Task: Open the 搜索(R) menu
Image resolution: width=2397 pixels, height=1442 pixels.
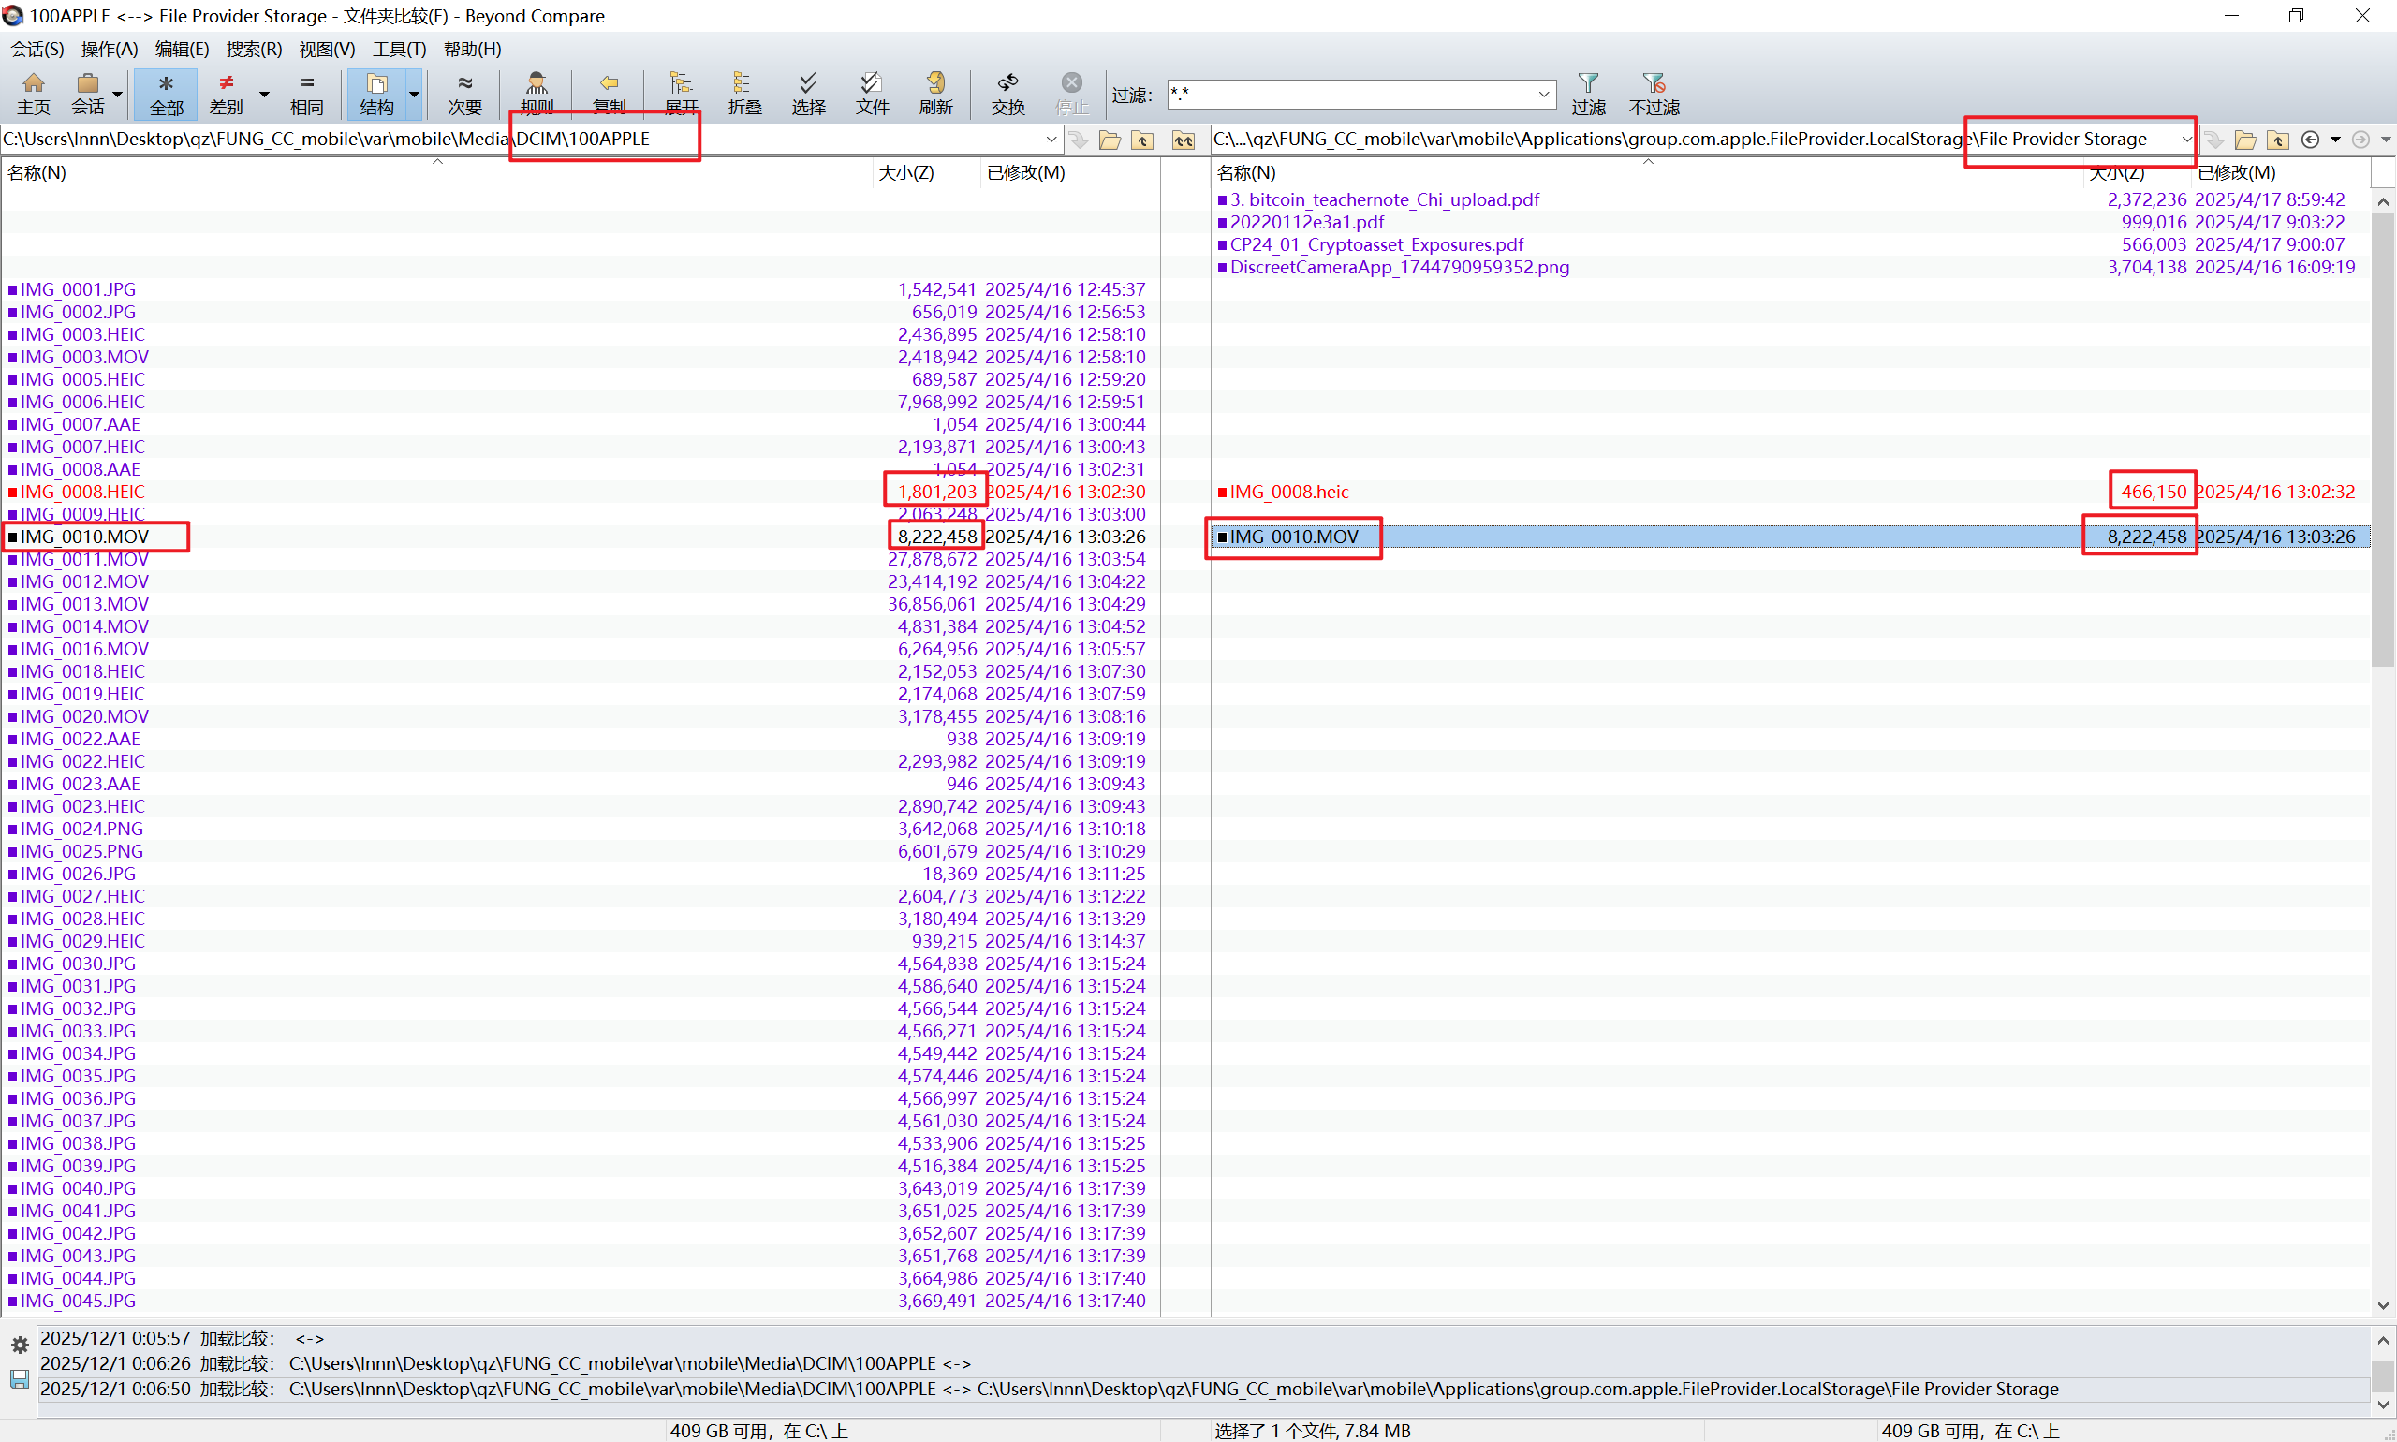Action: (x=253, y=49)
